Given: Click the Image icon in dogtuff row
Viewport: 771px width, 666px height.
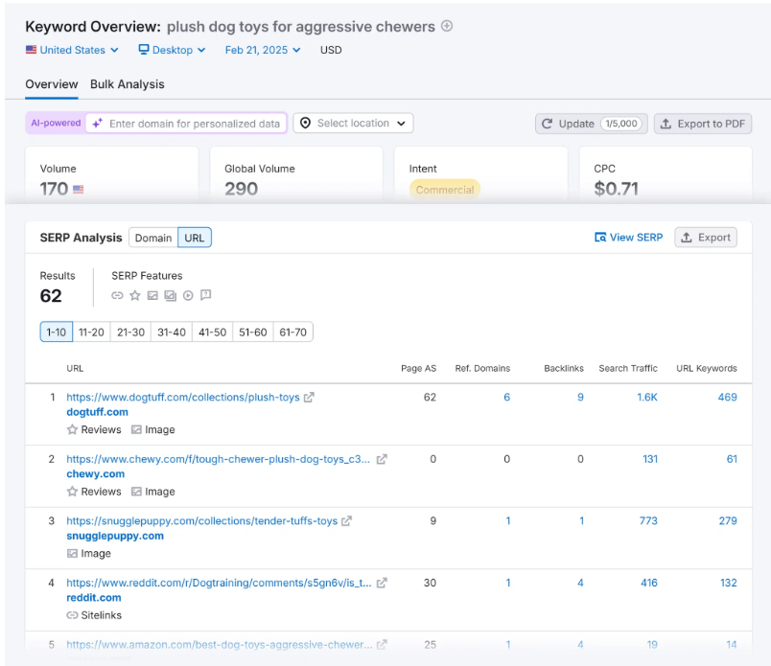Looking at the screenshot, I should (136, 429).
